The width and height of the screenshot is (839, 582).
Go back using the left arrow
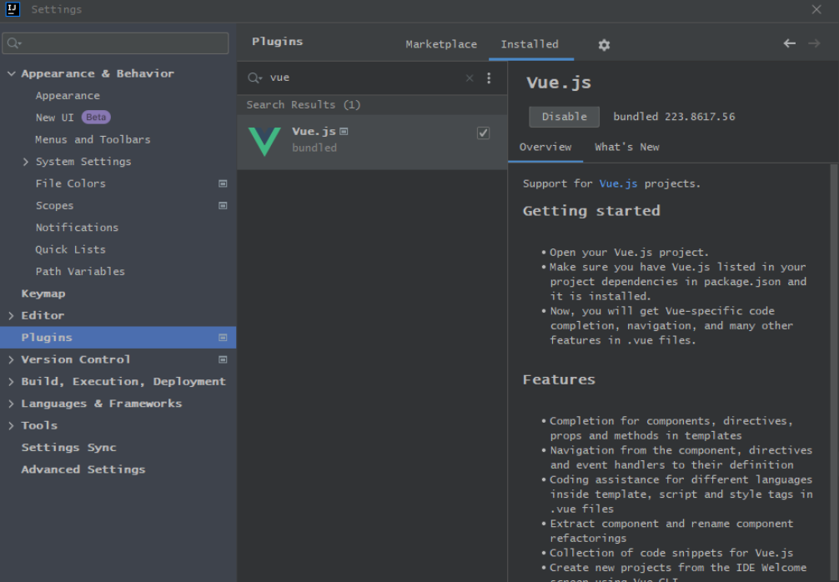pos(789,44)
